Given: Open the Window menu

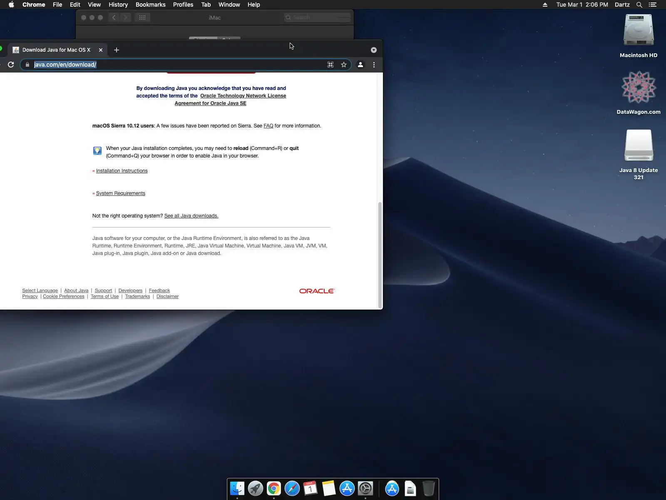Looking at the screenshot, I should [229, 5].
